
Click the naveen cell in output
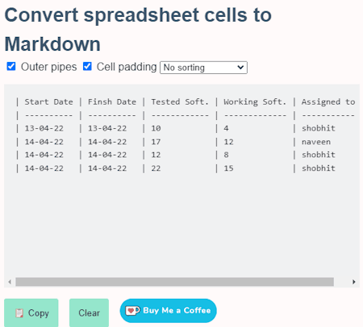pyautogui.click(x=316, y=142)
